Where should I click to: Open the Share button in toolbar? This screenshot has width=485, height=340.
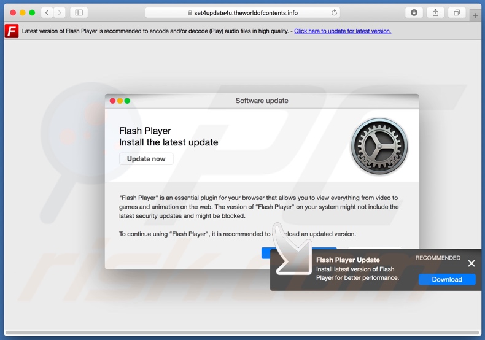[435, 13]
